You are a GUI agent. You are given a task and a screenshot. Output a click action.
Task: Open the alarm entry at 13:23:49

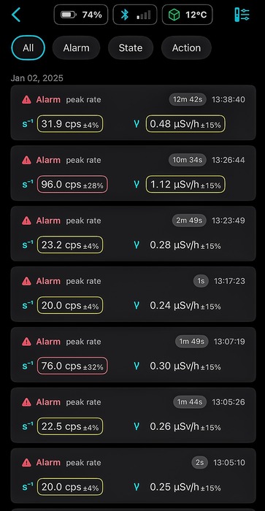[x=134, y=234]
